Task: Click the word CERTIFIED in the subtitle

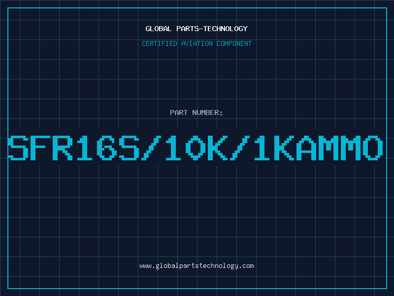Action: [160, 43]
